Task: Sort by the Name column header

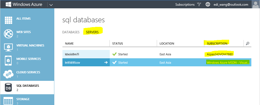Action: coord(69,44)
